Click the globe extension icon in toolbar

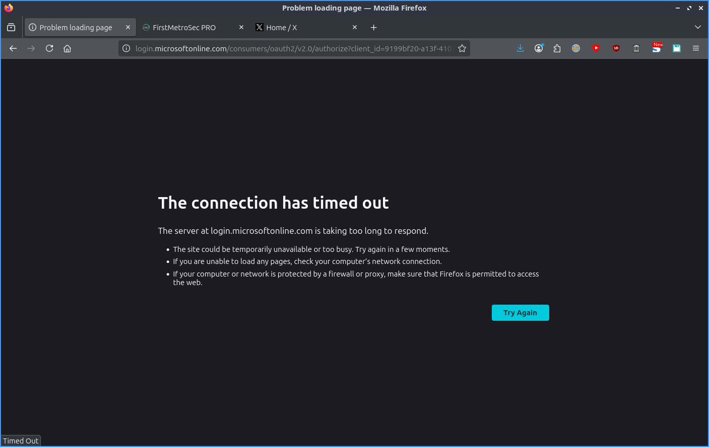click(576, 48)
